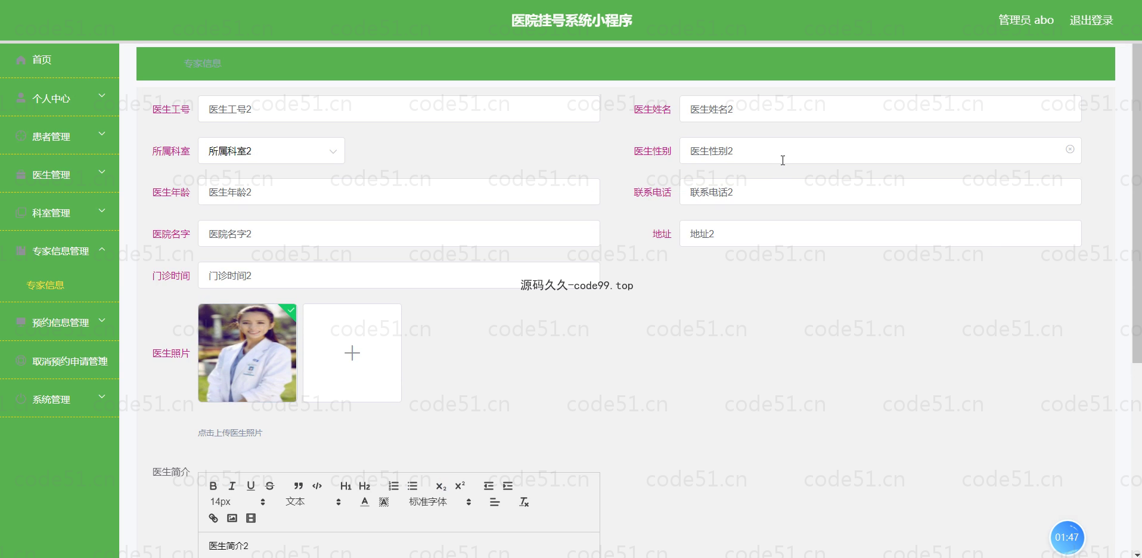1142x558 pixels.
Task: Click the page vertical scrollbar
Action: point(1137,203)
